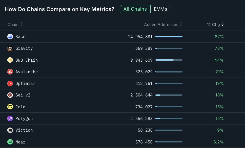Sort table by Chain column arrows

click(x=21, y=24)
